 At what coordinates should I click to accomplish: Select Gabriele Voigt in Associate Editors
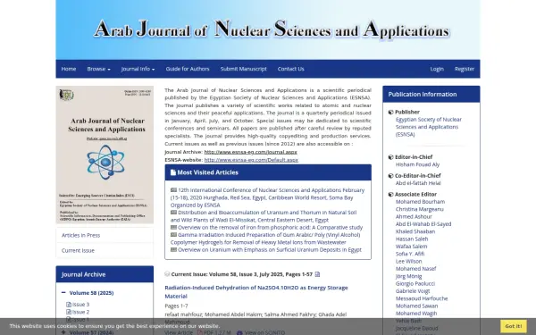(x=413, y=291)
